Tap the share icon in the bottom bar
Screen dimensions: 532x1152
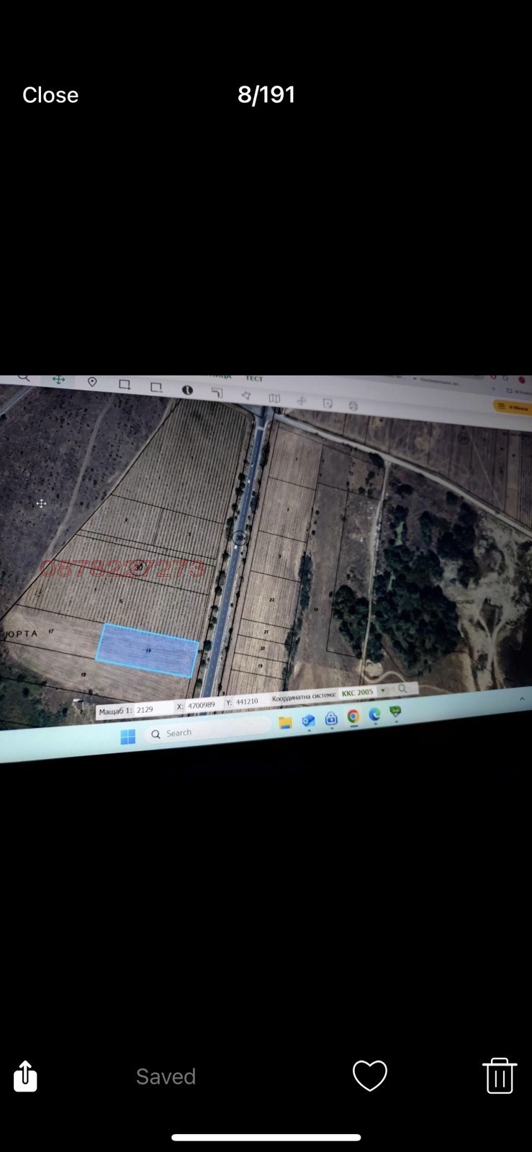pos(25,1076)
